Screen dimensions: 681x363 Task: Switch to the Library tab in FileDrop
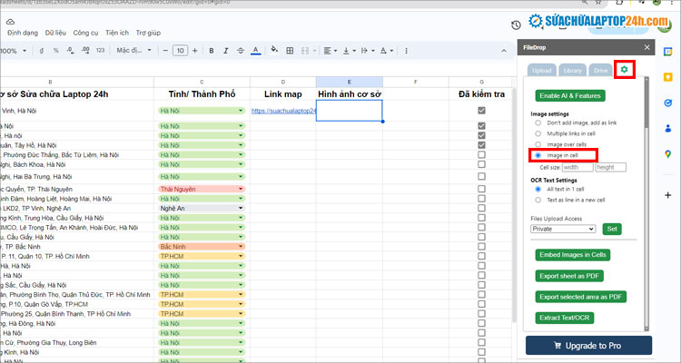click(x=572, y=70)
